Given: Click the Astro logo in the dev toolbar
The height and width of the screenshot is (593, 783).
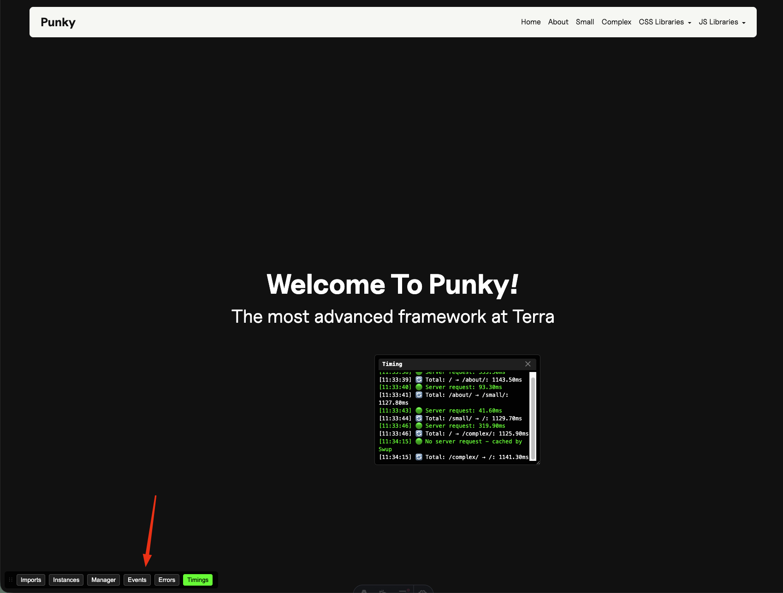Looking at the screenshot, I should coord(364,591).
